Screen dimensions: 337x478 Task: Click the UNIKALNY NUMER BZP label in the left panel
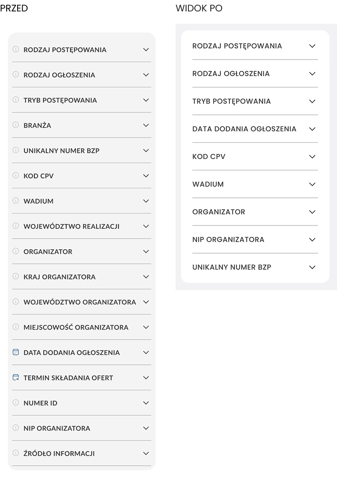[61, 151]
